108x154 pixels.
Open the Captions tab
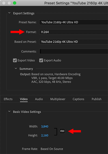[78, 99]
